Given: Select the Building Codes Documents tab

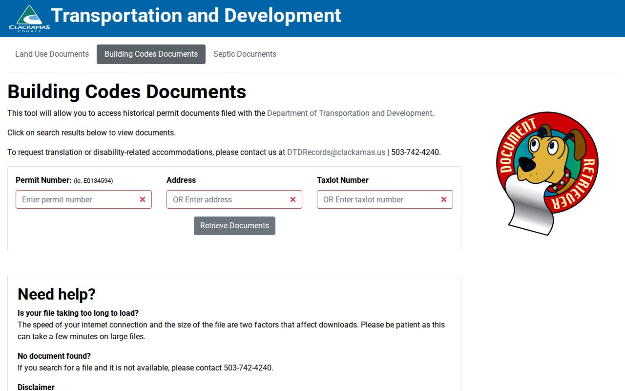Looking at the screenshot, I should click(x=151, y=54).
